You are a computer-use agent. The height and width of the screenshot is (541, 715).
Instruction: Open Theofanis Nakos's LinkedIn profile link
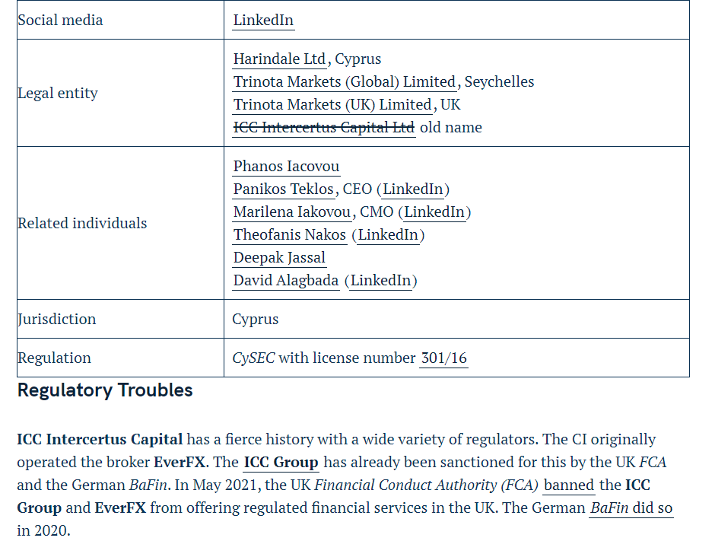(388, 235)
